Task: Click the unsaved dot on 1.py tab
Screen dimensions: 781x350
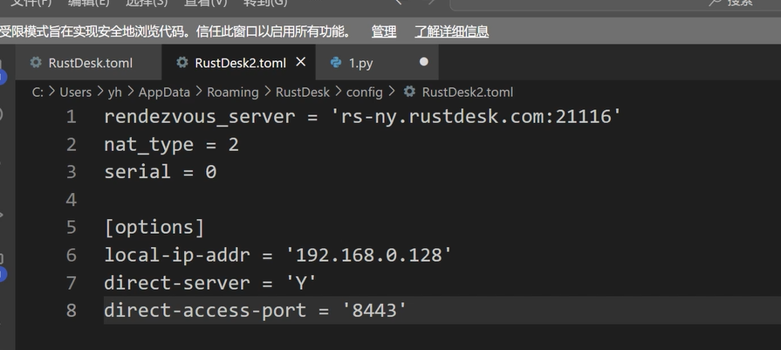Action: 424,62
